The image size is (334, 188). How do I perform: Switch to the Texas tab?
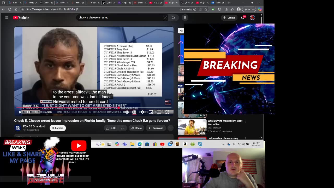tap(46, 3)
